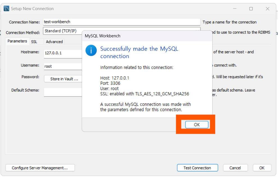Click the text 'Port: 3306'
Screen dimensions: 278x177
click(x=110, y=83)
